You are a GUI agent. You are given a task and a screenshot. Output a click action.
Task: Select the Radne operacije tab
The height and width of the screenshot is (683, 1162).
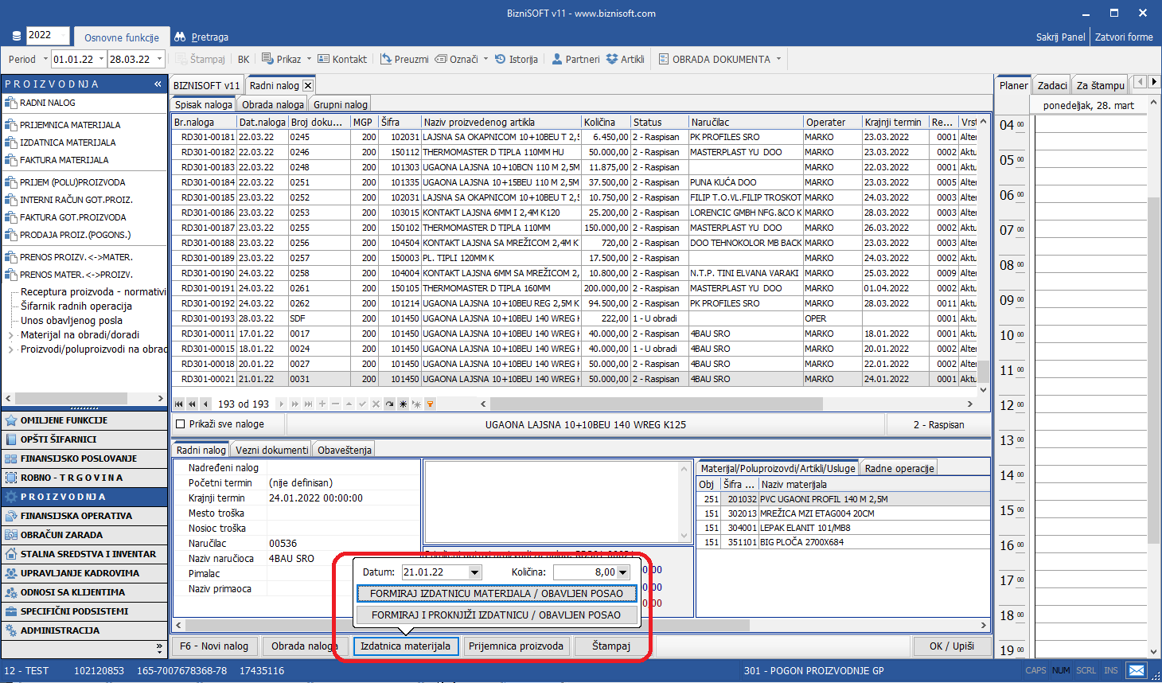point(899,468)
